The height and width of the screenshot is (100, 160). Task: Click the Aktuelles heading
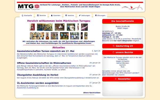pyautogui.click(x=59, y=47)
